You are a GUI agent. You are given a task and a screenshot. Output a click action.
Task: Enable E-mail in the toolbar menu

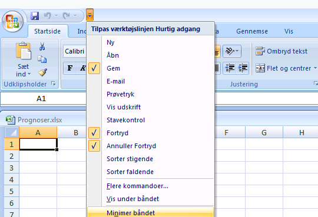click(x=151, y=81)
